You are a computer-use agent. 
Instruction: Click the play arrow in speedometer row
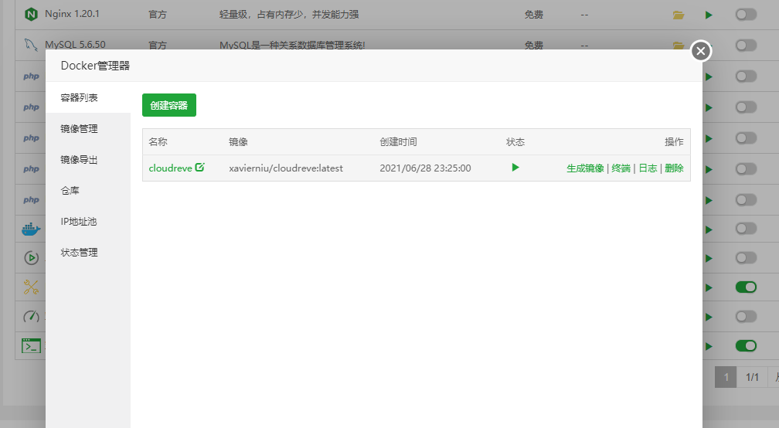709,317
